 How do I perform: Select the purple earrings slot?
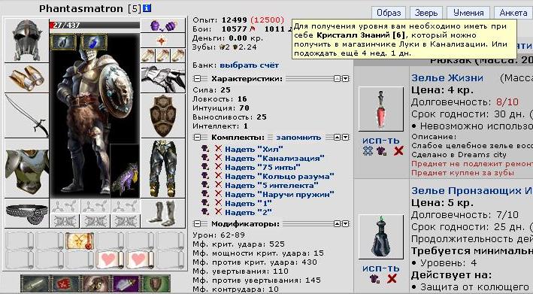point(163,26)
